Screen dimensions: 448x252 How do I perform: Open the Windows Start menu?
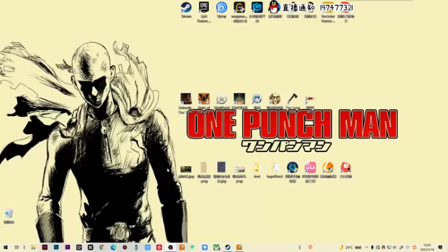[6, 248]
